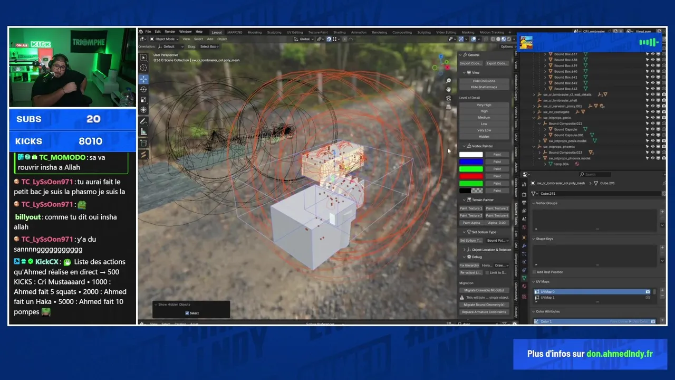Switch to the Modeling workspace tab
The image size is (675, 380).
click(x=255, y=32)
